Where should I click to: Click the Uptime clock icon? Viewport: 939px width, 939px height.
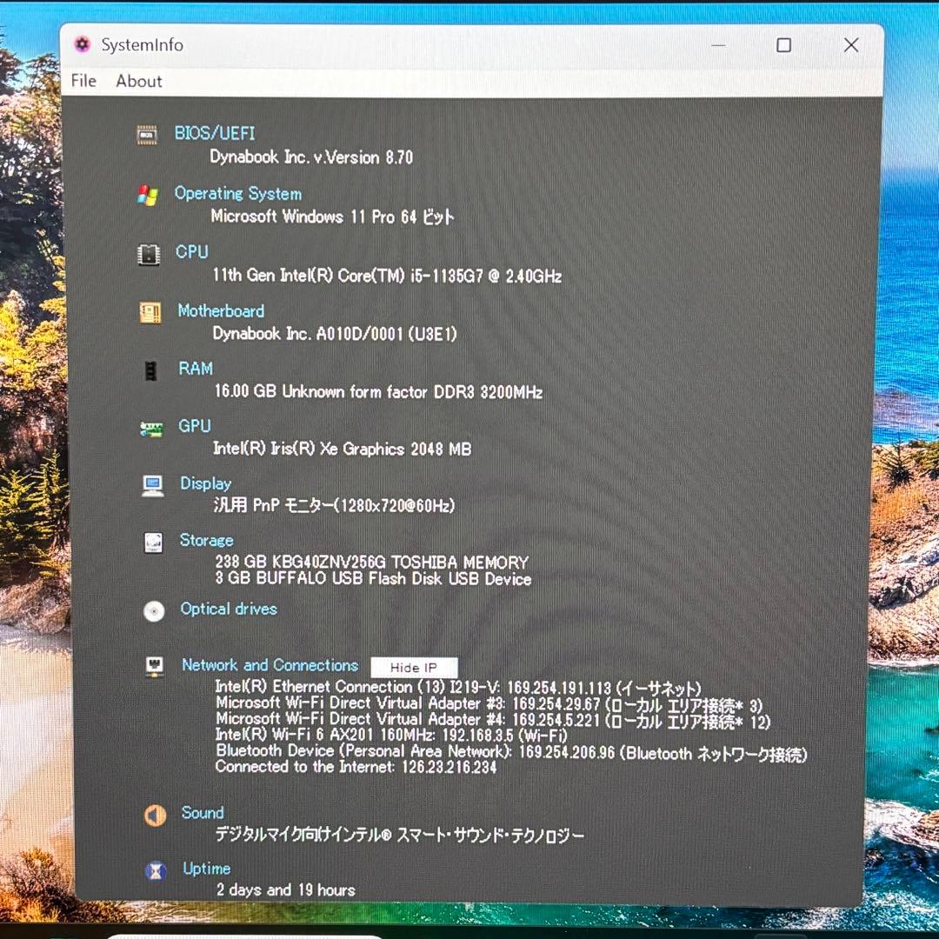pyautogui.click(x=155, y=871)
